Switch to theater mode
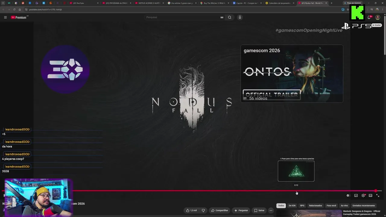The width and height of the screenshot is (386, 217). tap(370, 196)
